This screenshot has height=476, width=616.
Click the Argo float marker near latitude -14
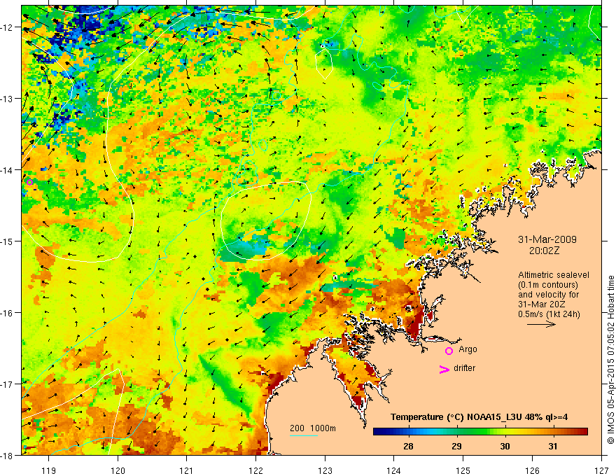(x=29, y=182)
